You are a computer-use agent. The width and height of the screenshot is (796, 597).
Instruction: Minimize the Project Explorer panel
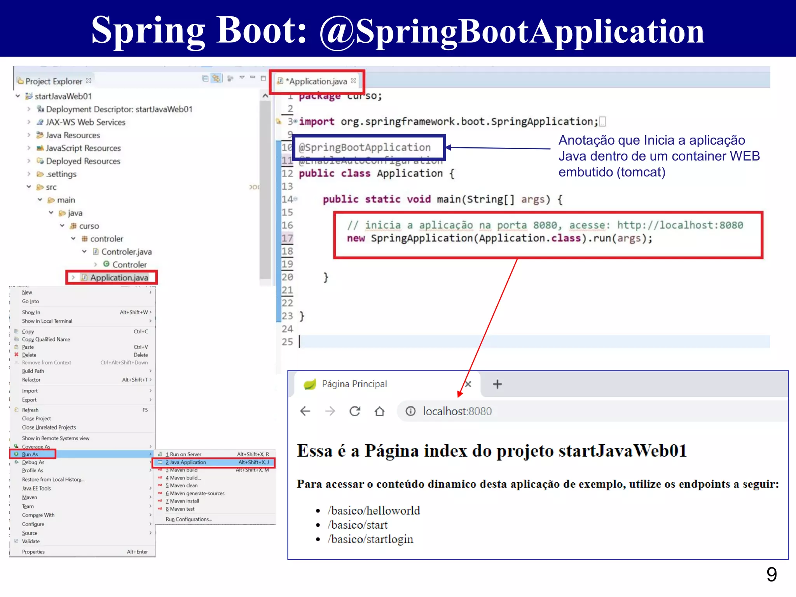pyautogui.click(x=253, y=77)
